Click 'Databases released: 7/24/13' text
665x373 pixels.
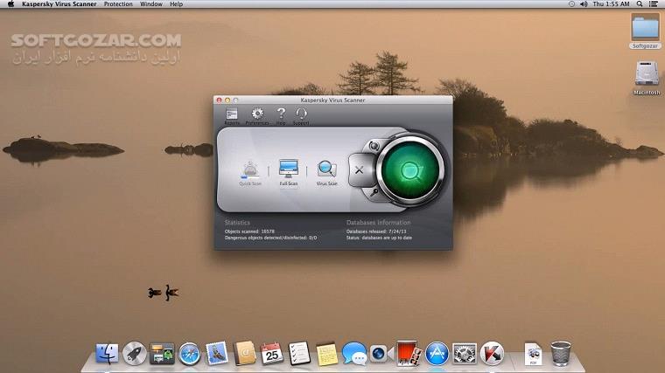376,231
